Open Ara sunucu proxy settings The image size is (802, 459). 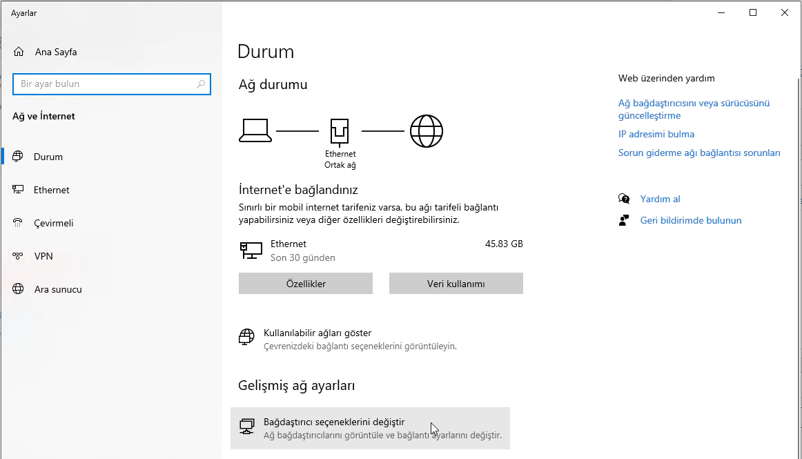pos(58,289)
